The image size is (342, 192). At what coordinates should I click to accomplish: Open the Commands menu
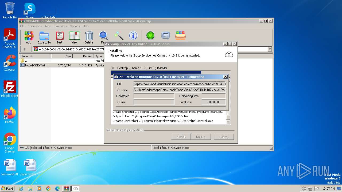click(x=34, y=26)
